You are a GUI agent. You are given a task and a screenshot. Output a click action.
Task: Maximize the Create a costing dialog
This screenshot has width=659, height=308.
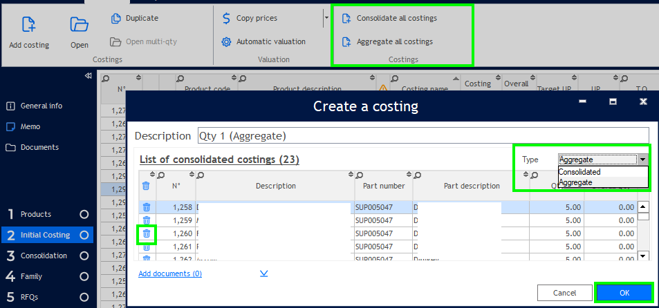(x=613, y=102)
